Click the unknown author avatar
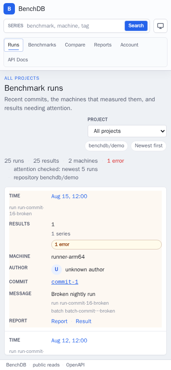The width and height of the screenshot is (171, 370). point(57,270)
